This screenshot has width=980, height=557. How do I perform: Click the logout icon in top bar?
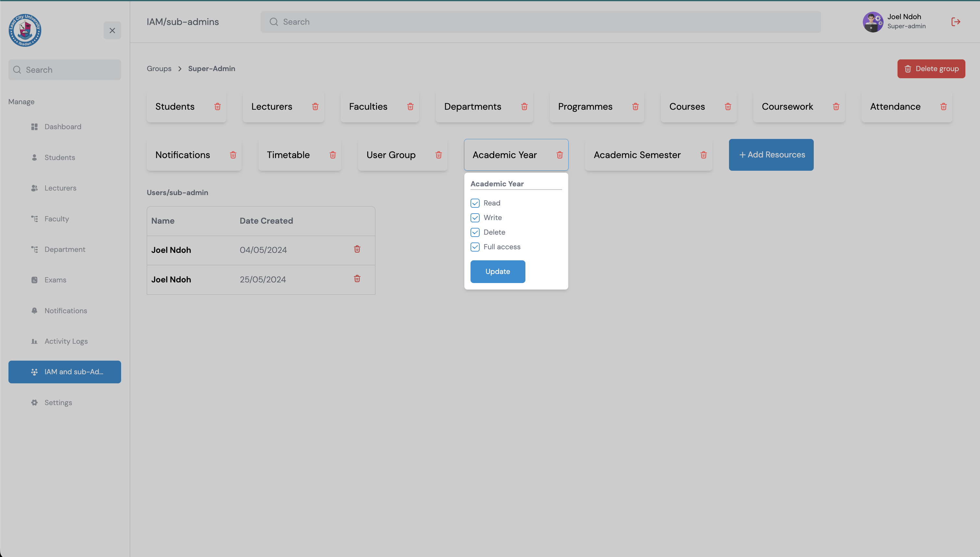956,22
